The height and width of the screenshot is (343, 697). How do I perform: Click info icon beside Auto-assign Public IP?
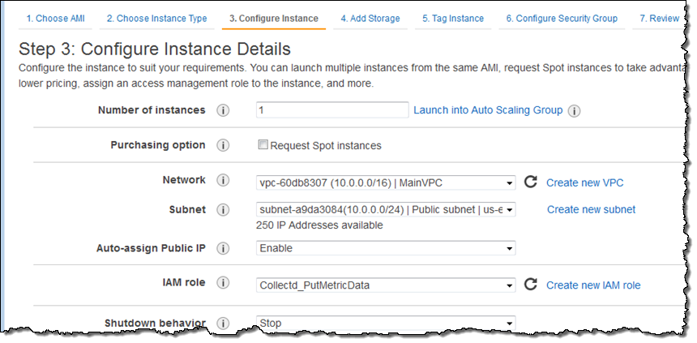(x=223, y=248)
